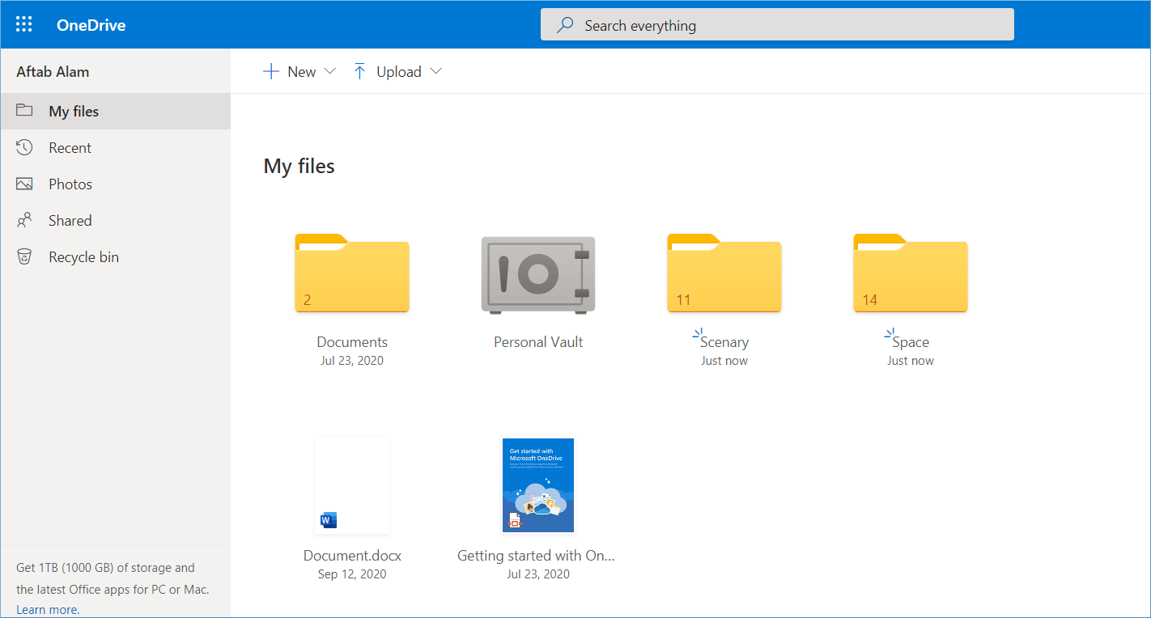Click the Aftab Alam account name
Screen dimensions: 1151x618
(53, 71)
